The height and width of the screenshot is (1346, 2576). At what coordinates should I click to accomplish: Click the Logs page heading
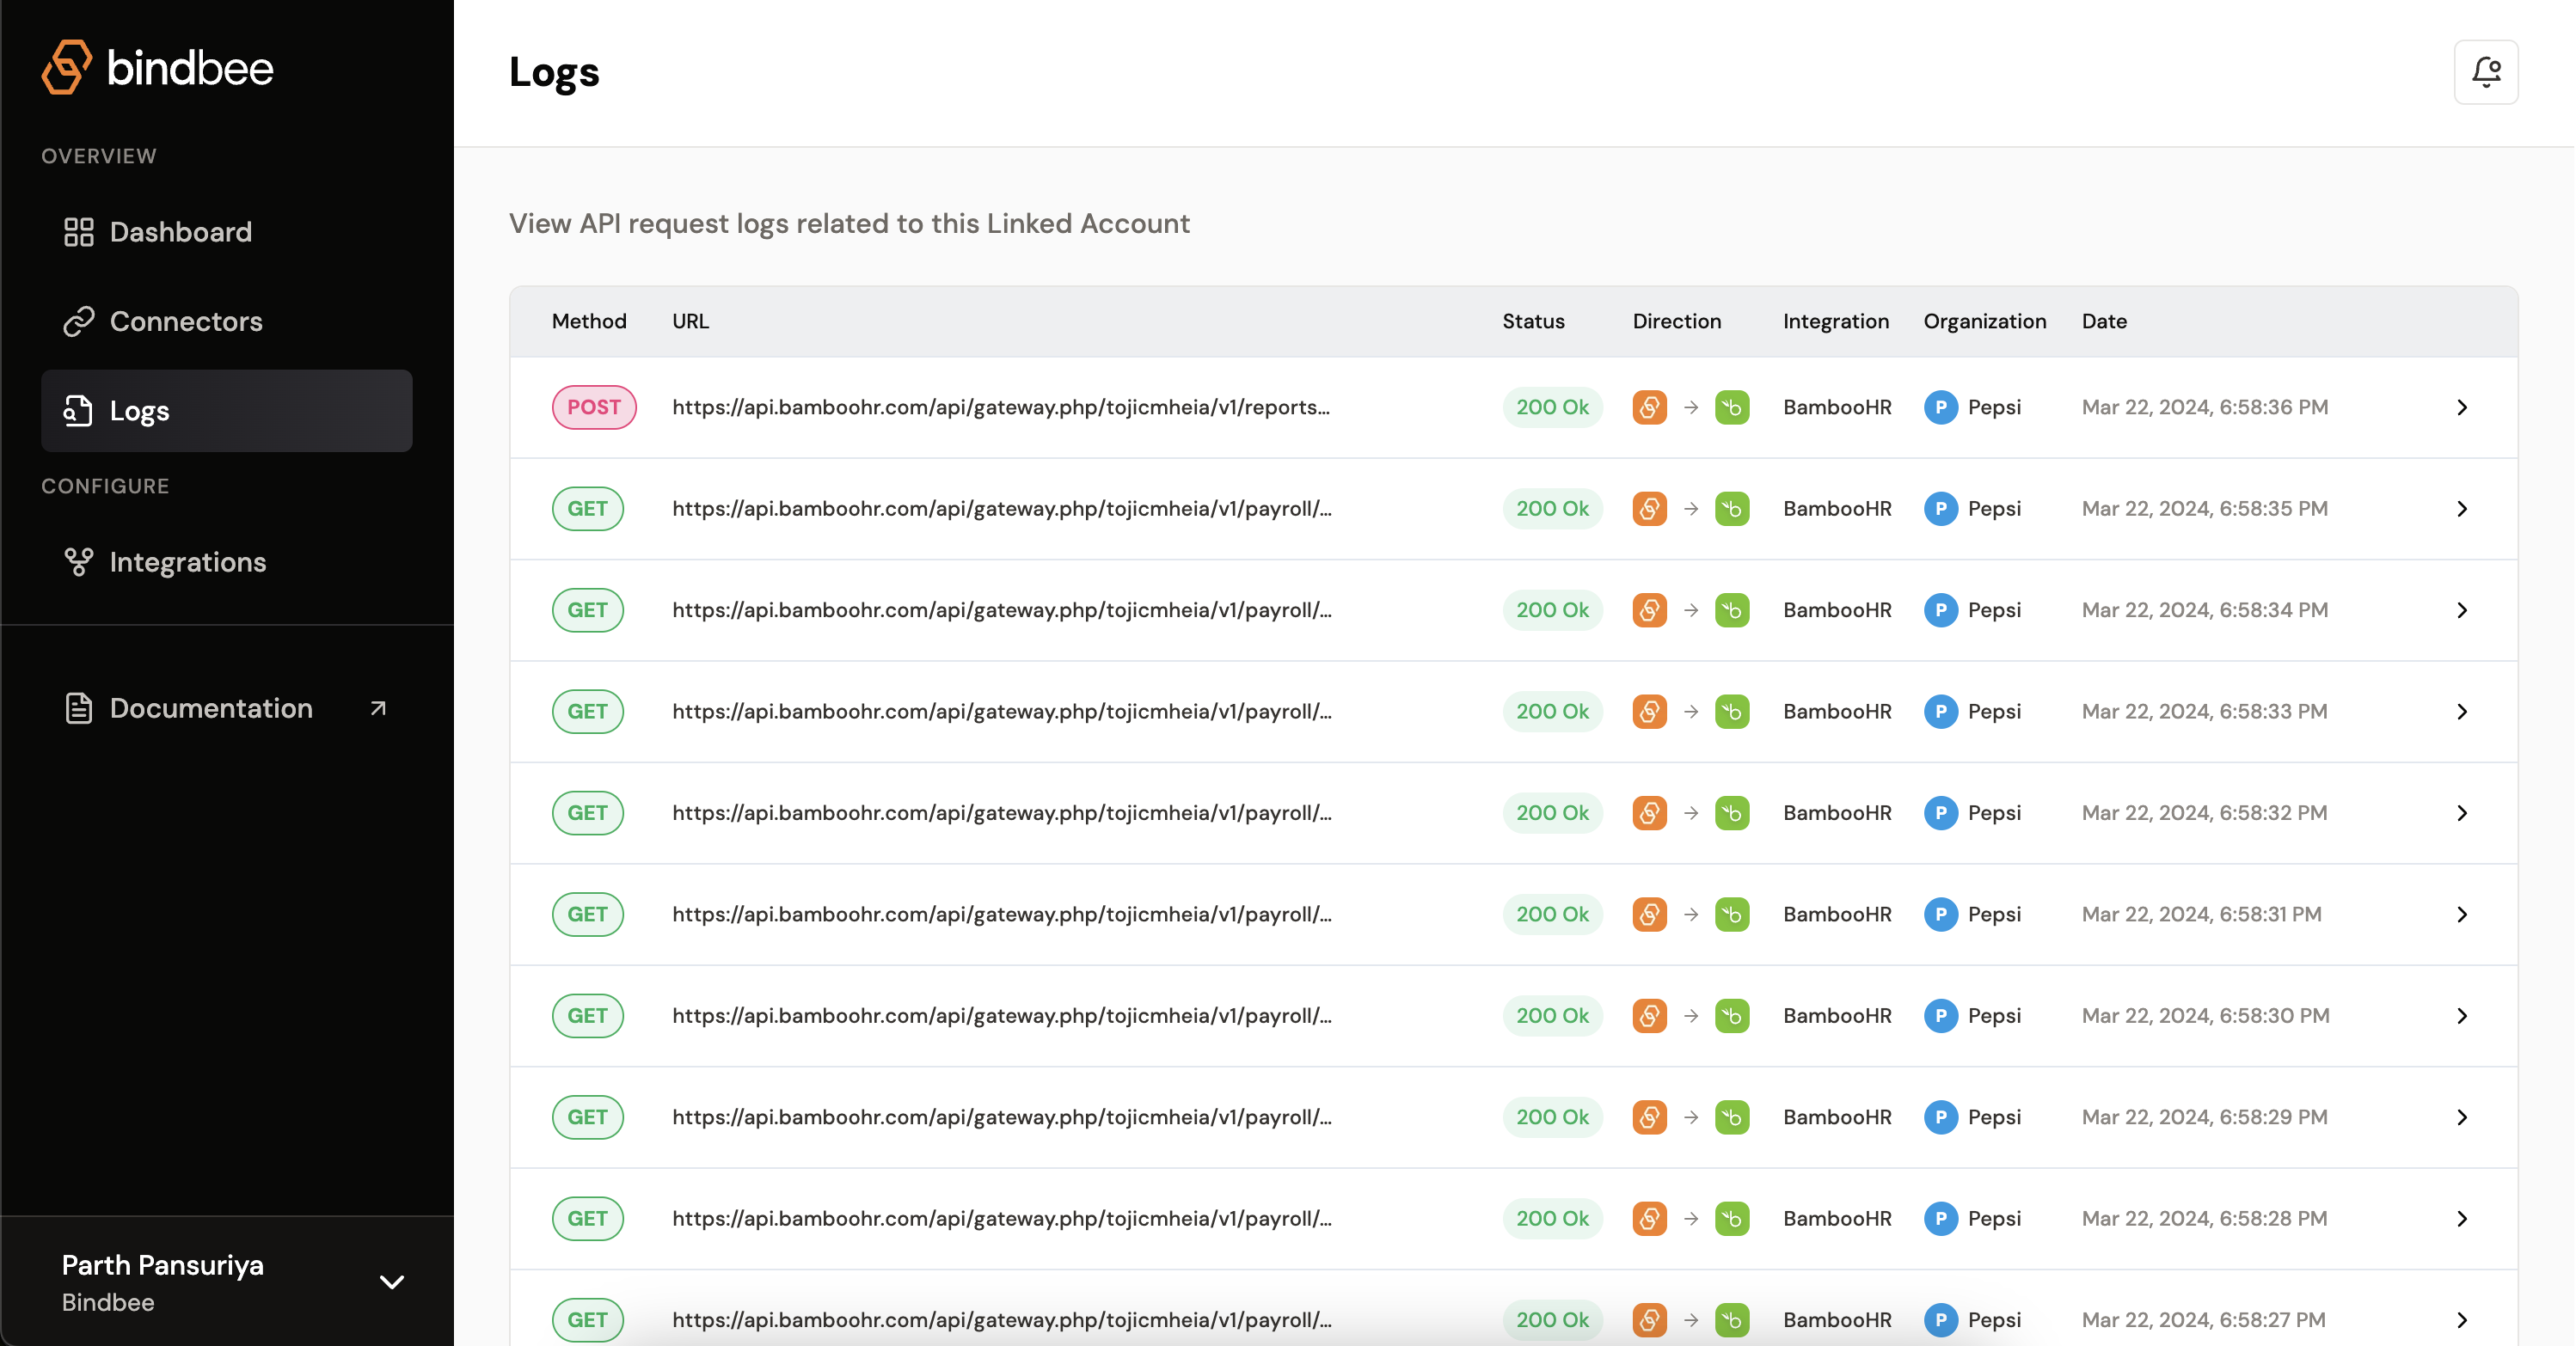[554, 72]
